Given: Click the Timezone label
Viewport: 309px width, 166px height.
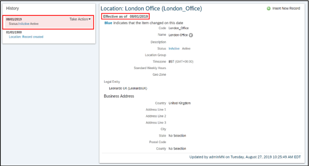Looking at the screenshot, I should pyautogui.click(x=159, y=62).
